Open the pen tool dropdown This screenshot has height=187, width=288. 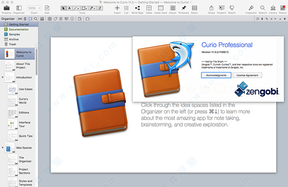tap(92, 8)
